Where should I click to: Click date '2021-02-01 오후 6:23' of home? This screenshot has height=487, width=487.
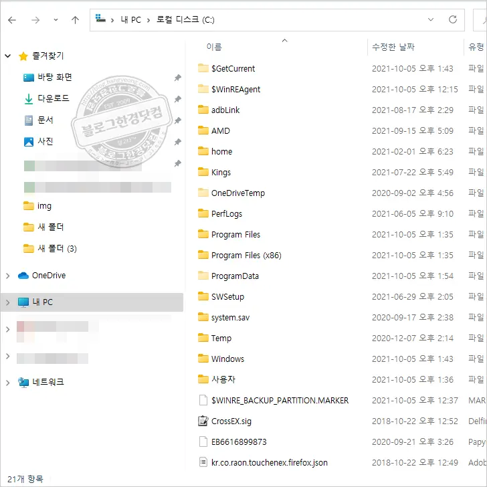click(413, 152)
